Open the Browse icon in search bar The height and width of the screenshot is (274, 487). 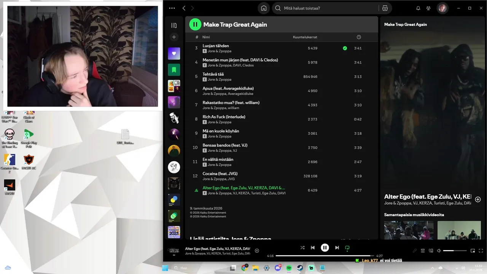385,8
